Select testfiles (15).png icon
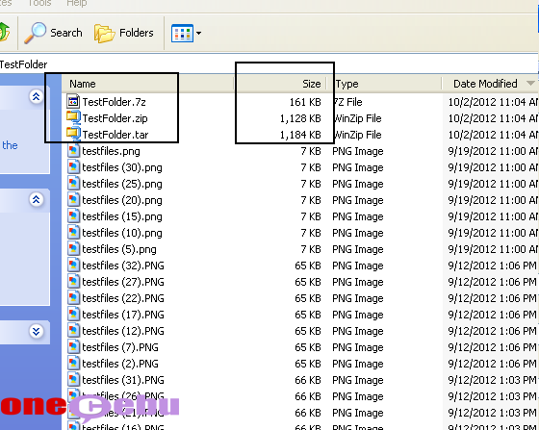539x430 pixels. click(x=73, y=216)
